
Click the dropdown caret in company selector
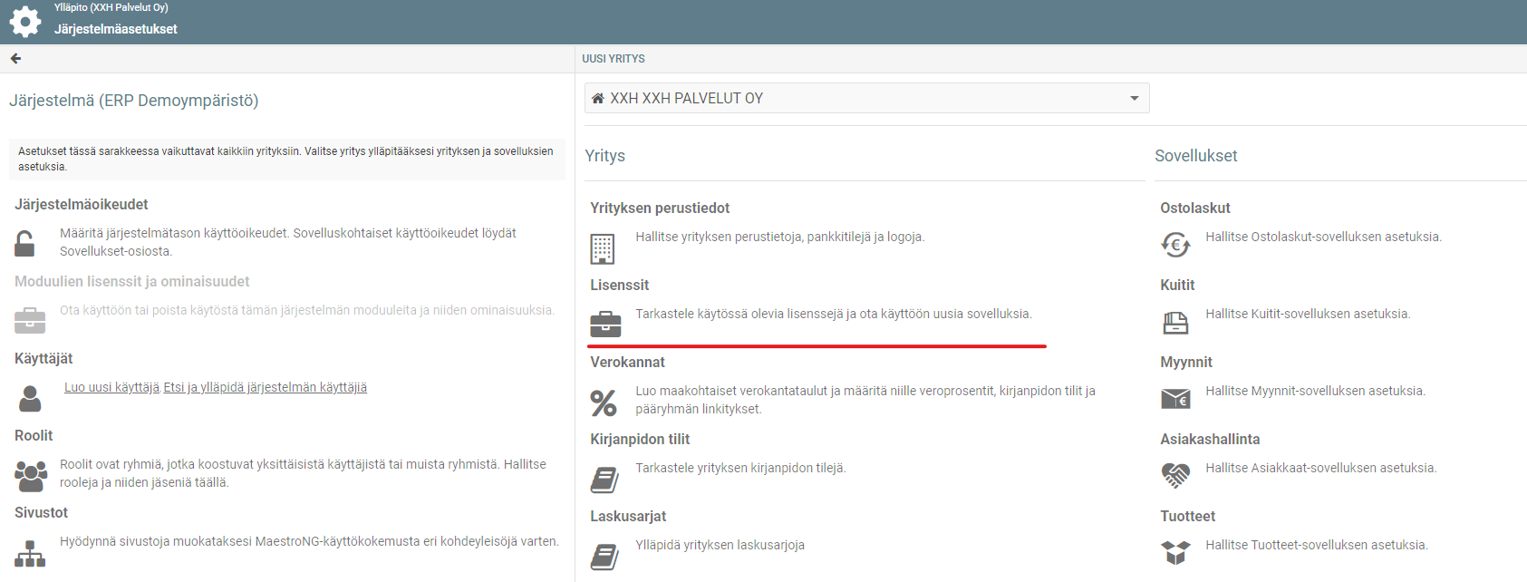click(x=1135, y=98)
